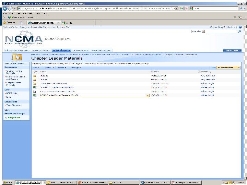Image resolution: width=247 pixels, height=185 pixels.
Task: Close the Chapter Leader Materials tab
Action: (x=58, y=23)
